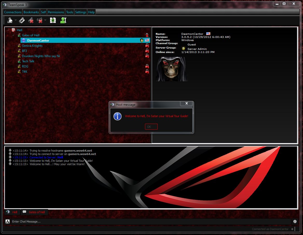Screen dimensions: 303x235
Task: Open the Self menu
Action: [x=43, y=12]
